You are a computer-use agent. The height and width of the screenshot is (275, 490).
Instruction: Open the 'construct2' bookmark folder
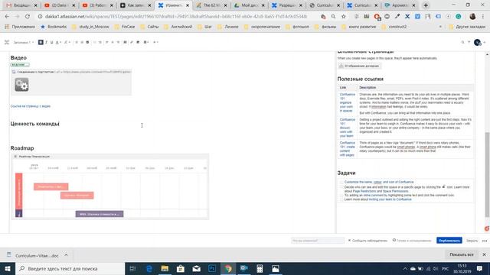coord(394,27)
